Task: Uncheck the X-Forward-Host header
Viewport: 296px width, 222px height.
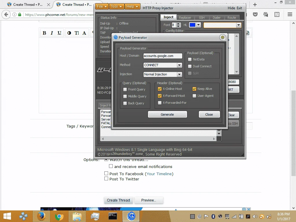Action: (x=160, y=96)
